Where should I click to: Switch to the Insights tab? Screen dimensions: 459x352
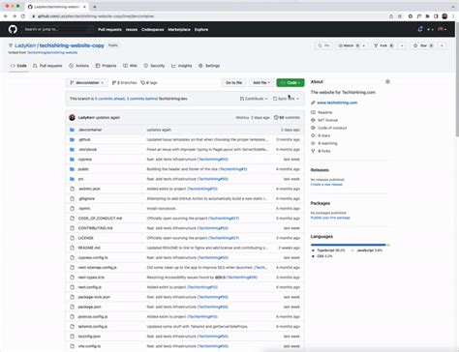(181, 66)
